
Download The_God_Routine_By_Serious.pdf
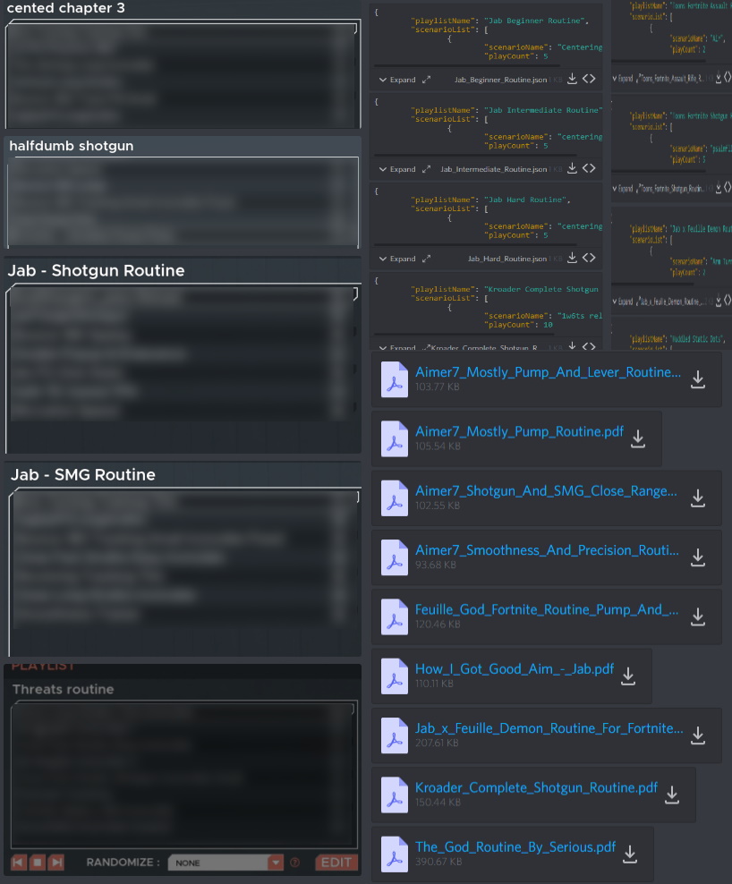point(630,854)
